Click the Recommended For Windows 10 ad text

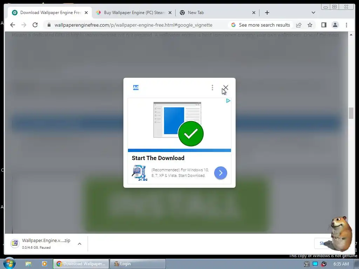(x=180, y=173)
